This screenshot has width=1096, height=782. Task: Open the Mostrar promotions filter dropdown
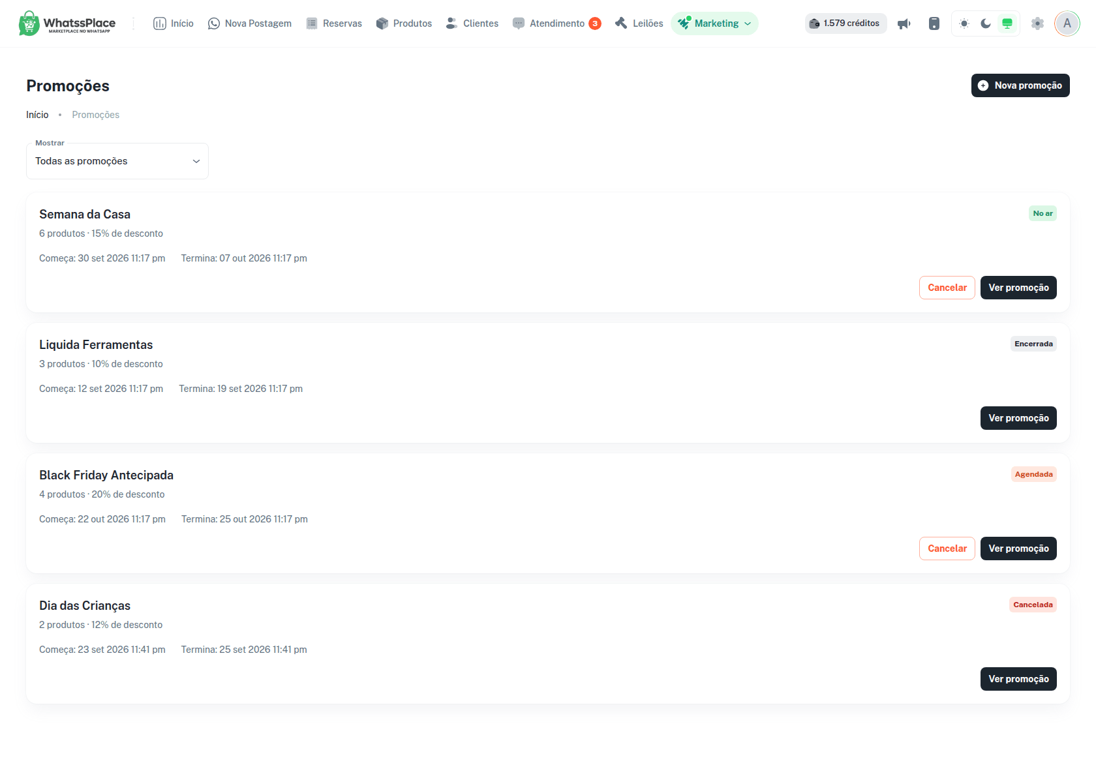tap(117, 161)
